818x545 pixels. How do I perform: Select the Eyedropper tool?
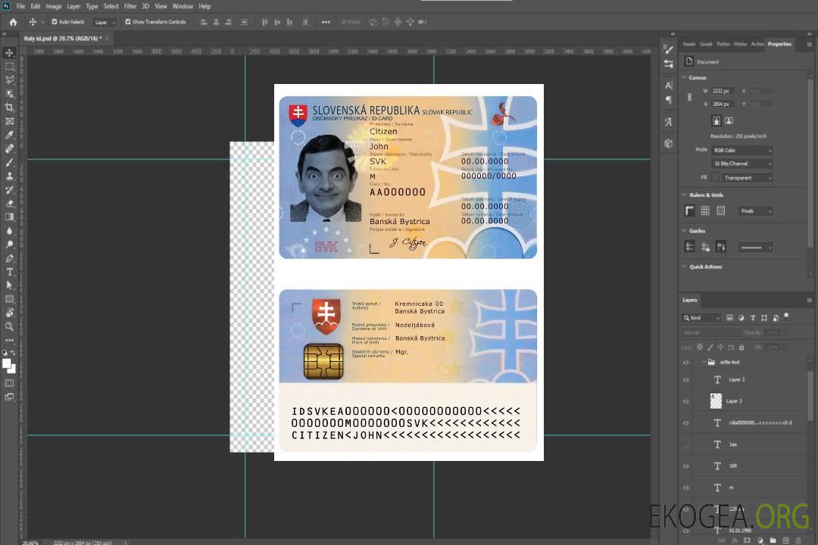tap(9, 135)
